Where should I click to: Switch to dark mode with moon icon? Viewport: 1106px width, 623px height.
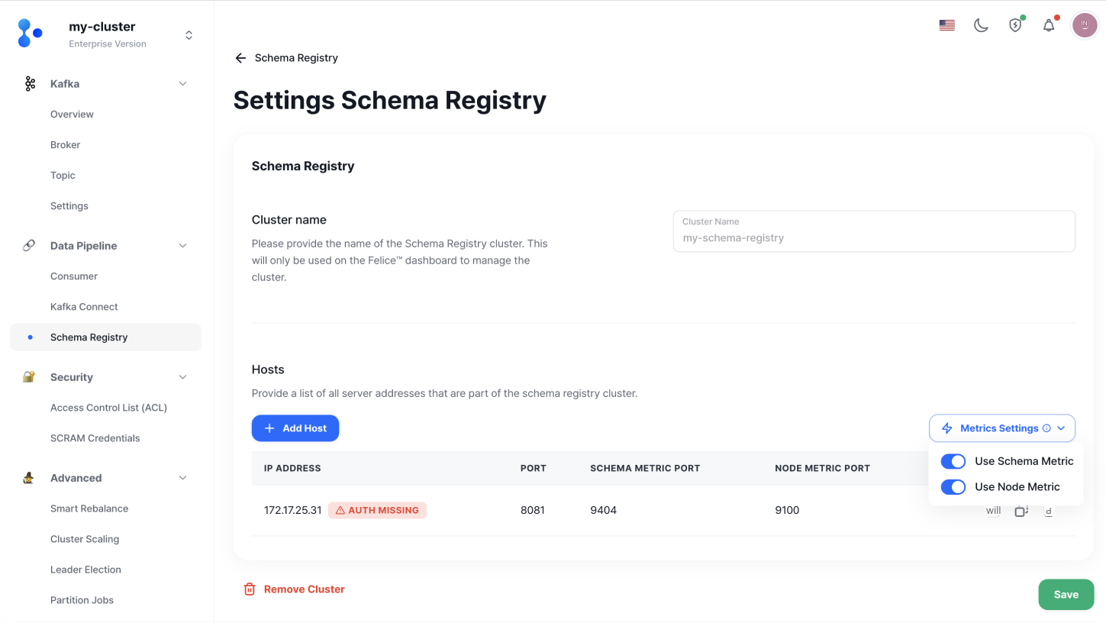(981, 24)
